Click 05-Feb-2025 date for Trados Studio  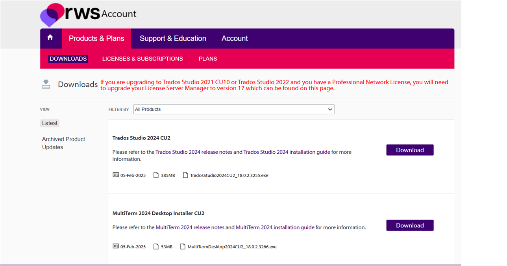(133, 175)
